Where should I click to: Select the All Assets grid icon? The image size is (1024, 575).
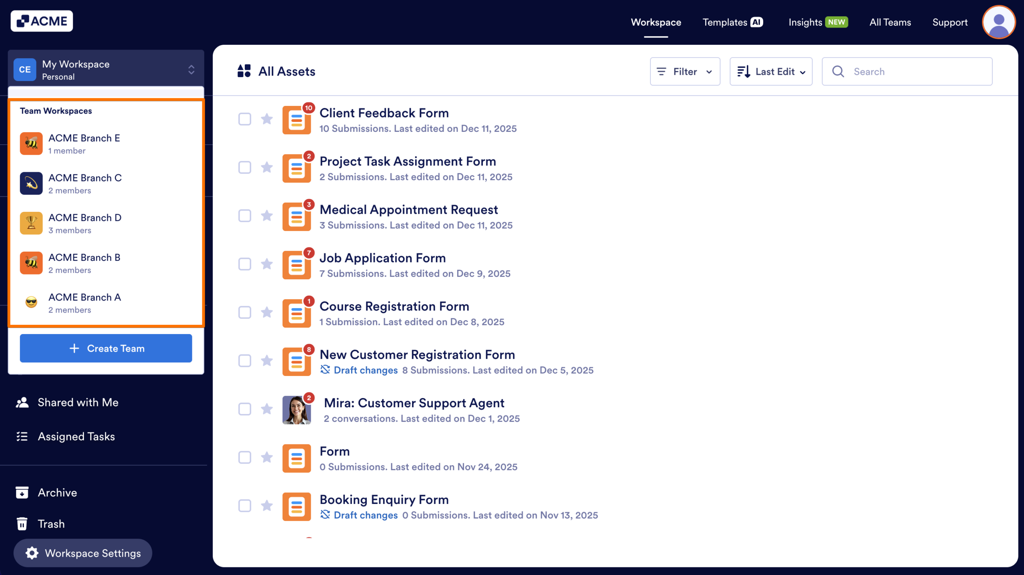(x=244, y=71)
